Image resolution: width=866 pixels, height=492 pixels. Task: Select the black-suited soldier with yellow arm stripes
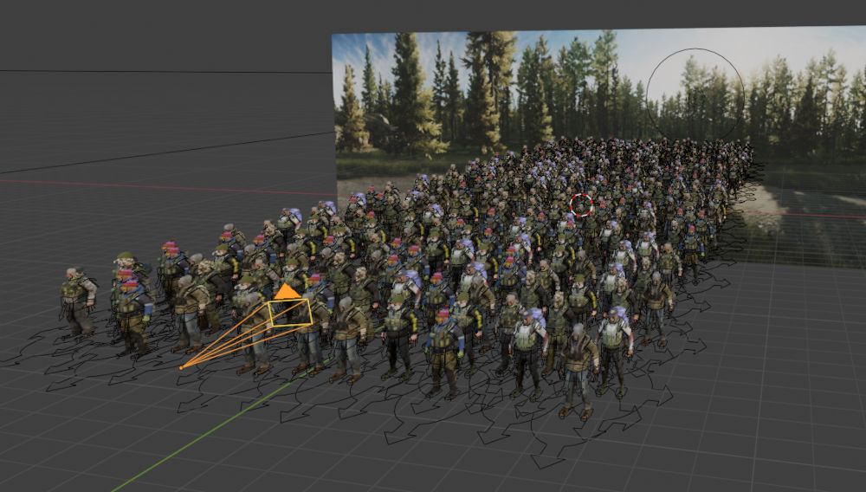pos(399,333)
